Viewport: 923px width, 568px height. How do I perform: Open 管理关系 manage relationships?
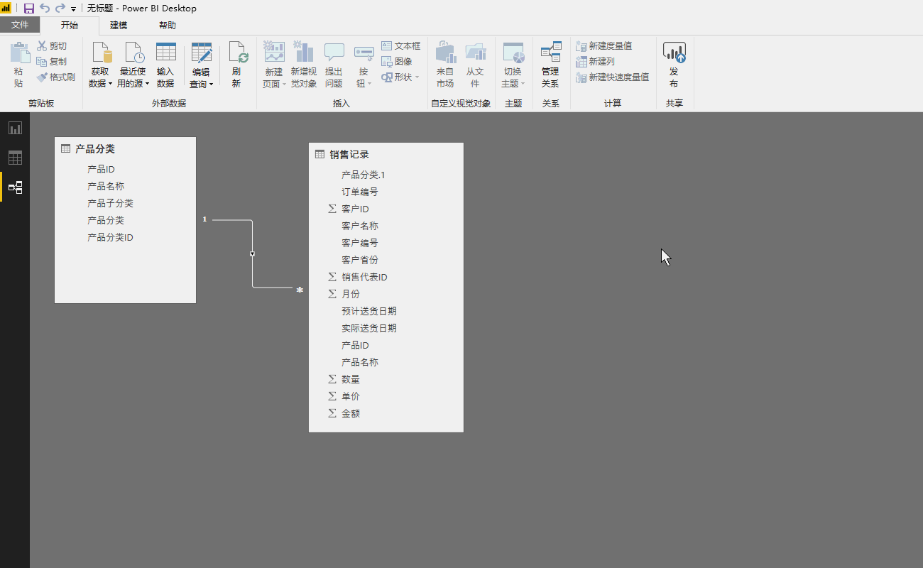[550, 65]
